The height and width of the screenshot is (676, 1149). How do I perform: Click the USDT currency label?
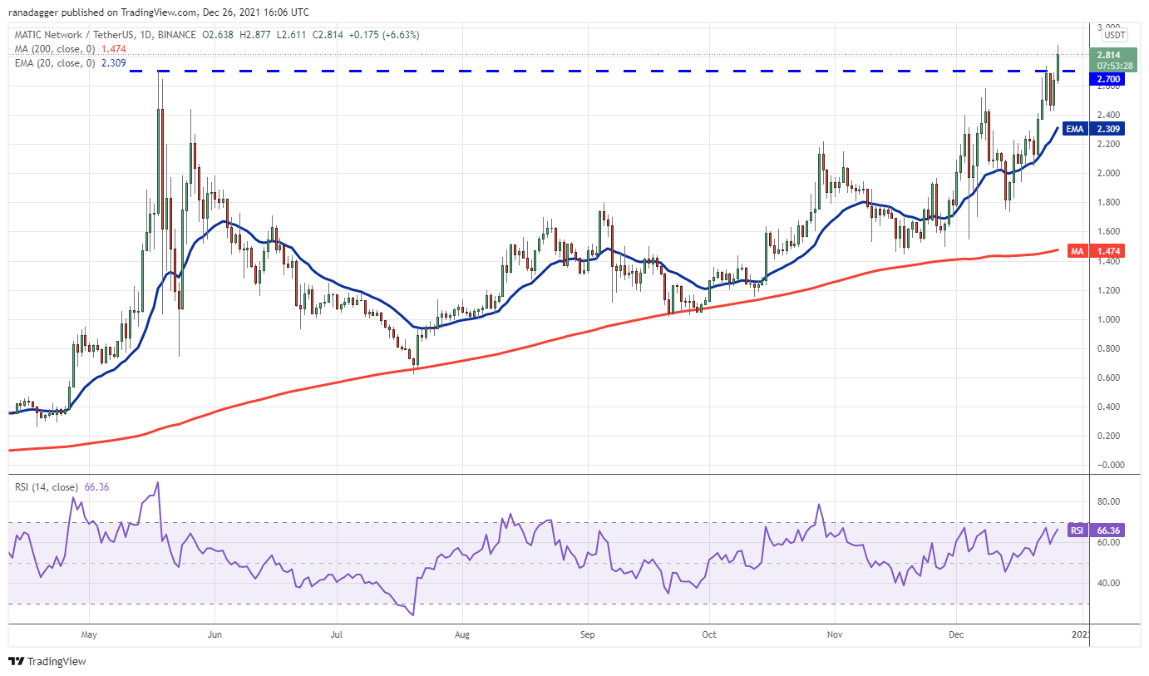click(x=1114, y=35)
